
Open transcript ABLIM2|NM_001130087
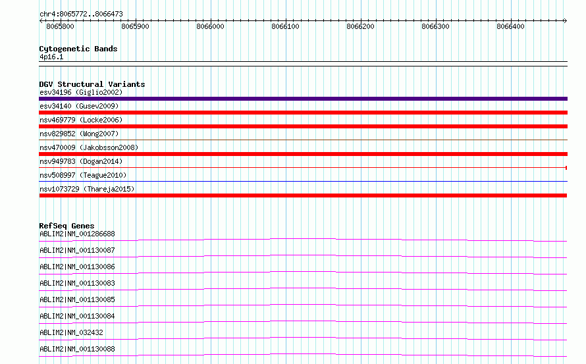[77, 250]
